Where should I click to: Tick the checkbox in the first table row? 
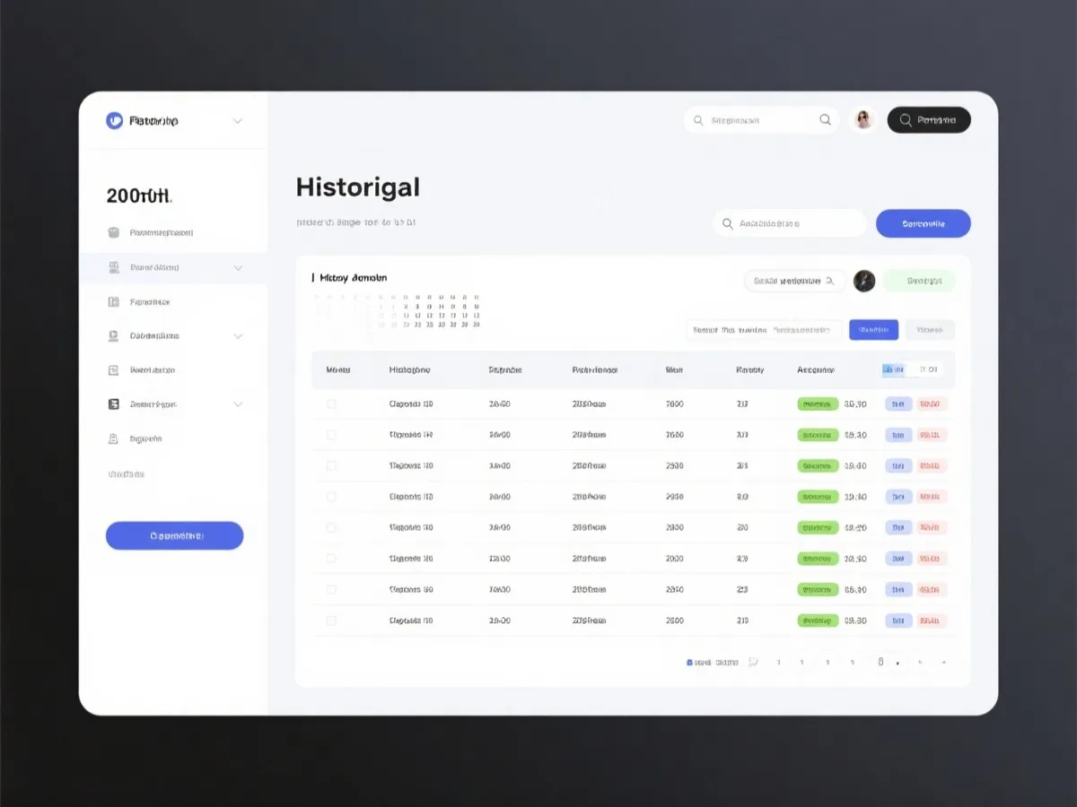click(x=331, y=404)
